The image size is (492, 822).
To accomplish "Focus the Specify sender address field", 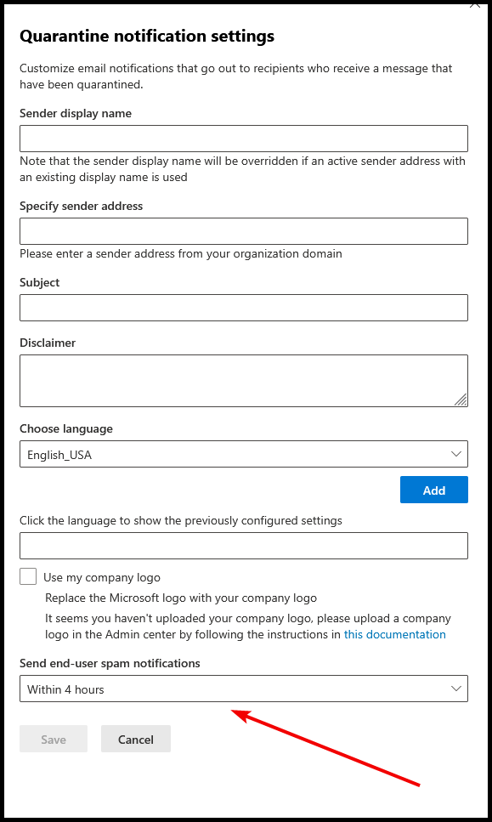I will coord(244,231).
